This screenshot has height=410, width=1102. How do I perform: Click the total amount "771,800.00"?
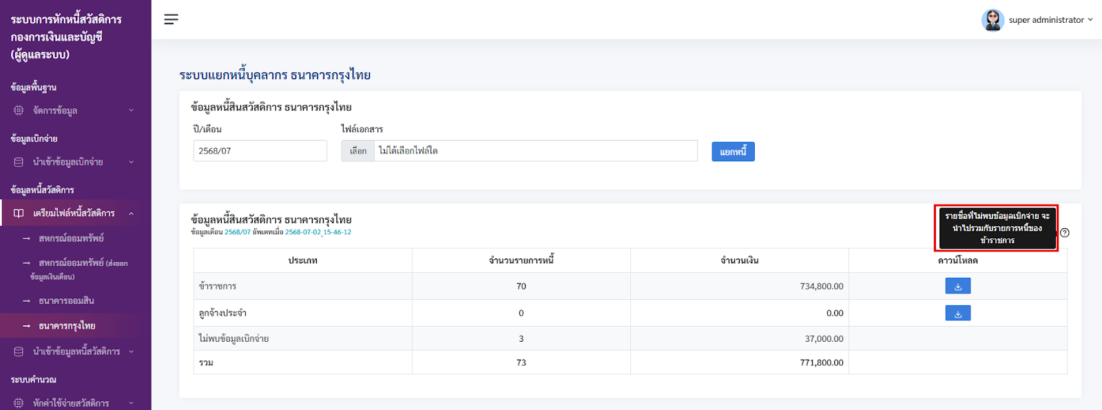pos(822,362)
